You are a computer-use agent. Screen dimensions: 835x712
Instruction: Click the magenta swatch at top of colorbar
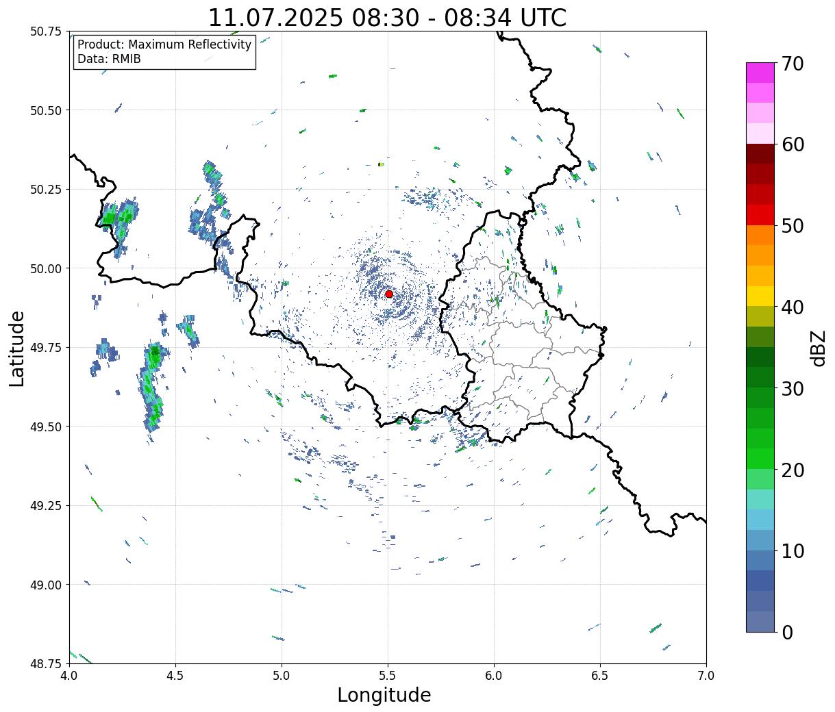[760, 73]
